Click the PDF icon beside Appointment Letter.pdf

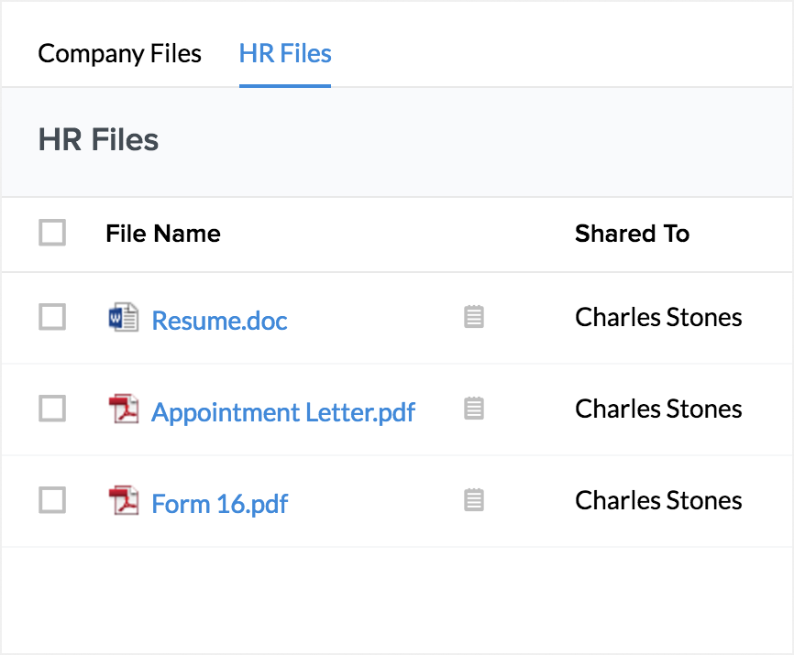coord(123,409)
